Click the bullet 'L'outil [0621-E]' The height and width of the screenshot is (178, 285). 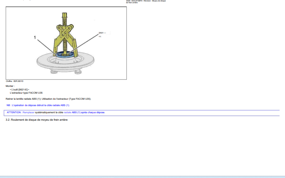pyautogui.click(x=19, y=89)
